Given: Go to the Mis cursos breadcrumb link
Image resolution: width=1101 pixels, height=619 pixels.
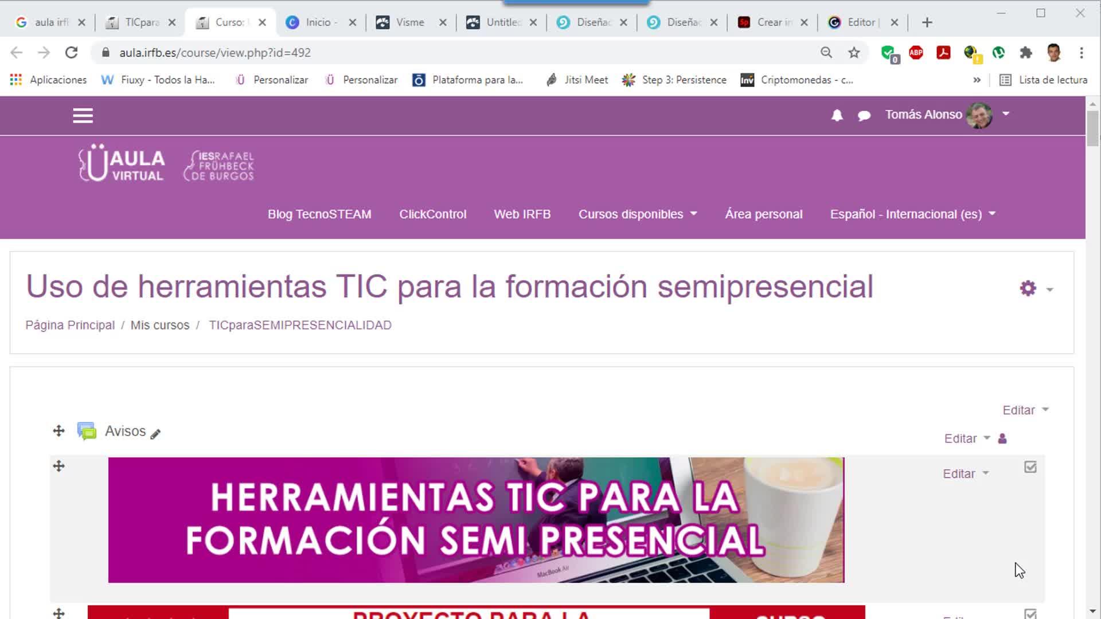Looking at the screenshot, I should [159, 325].
